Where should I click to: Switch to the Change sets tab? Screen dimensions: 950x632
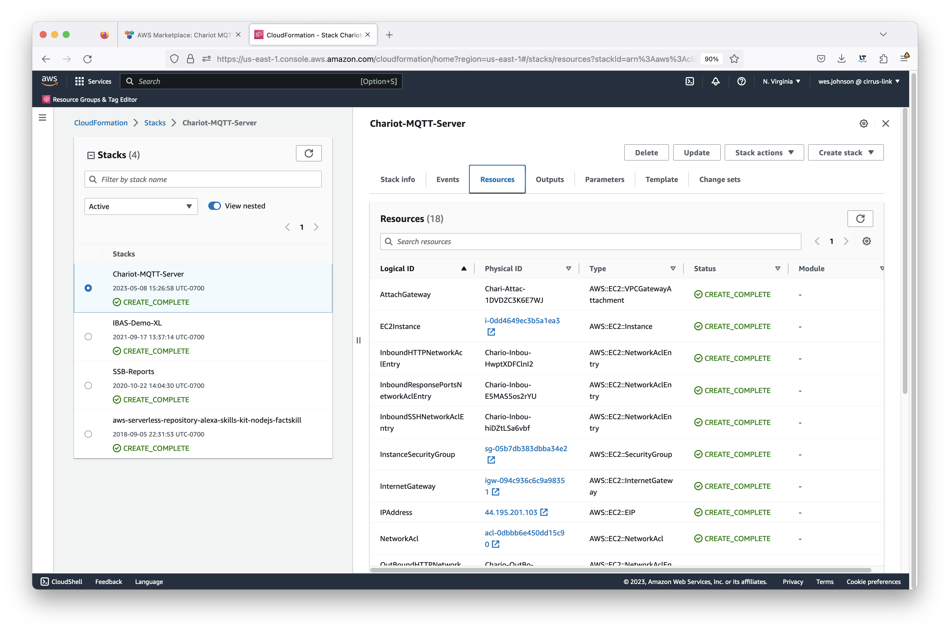[719, 179]
